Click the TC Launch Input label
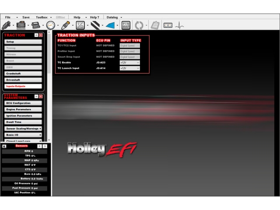The width and height of the screenshot is (280, 210). pyautogui.click(x=68, y=68)
